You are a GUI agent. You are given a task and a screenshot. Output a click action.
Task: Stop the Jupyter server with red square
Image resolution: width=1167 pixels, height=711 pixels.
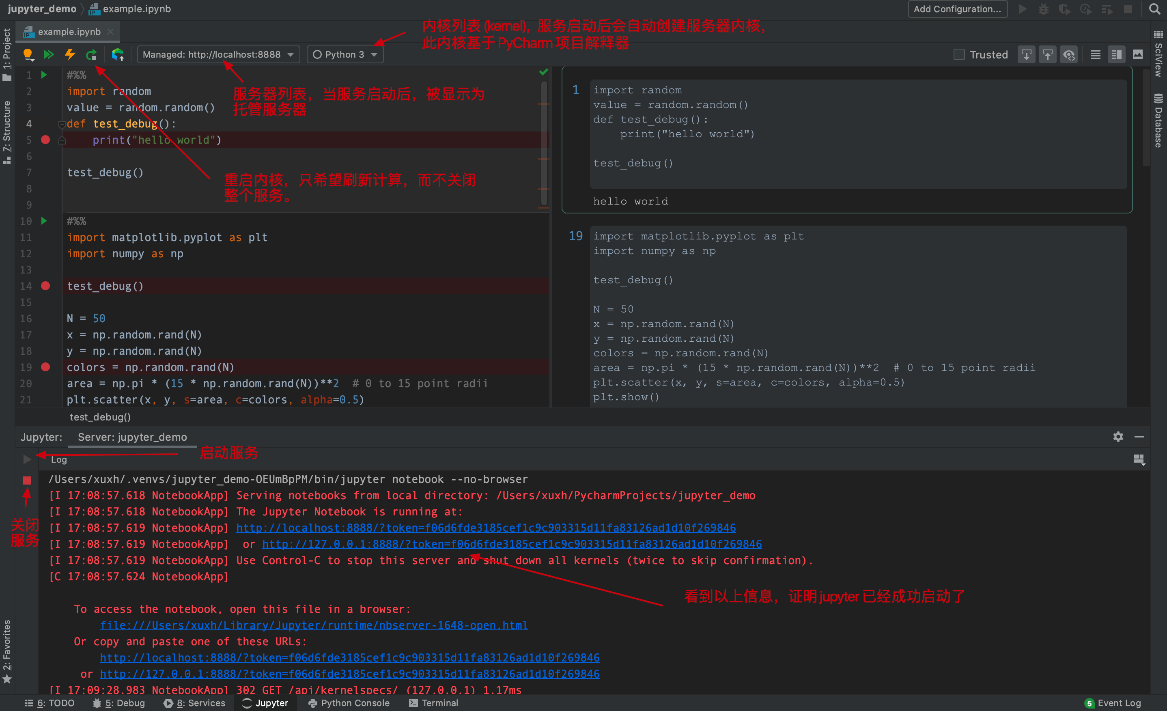point(27,480)
